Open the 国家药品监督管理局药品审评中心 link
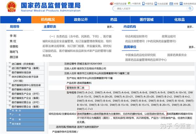The height and width of the screenshot is (134, 196). tap(146, 60)
